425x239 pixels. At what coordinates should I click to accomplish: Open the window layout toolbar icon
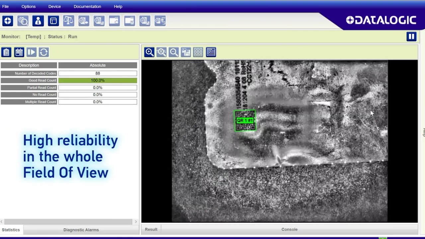pos(53,21)
